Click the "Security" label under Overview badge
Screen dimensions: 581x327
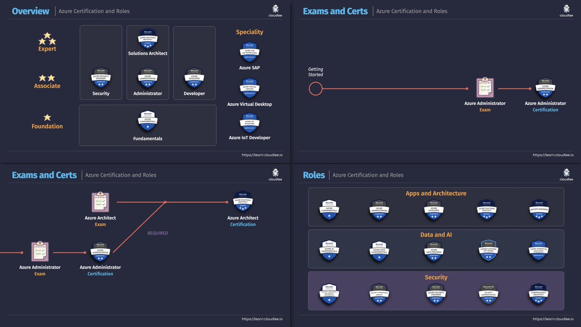point(101,93)
